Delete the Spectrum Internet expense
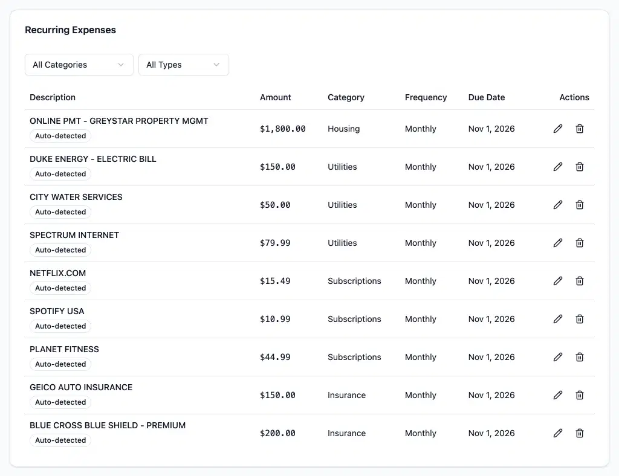619x476 pixels. click(580, 243)
